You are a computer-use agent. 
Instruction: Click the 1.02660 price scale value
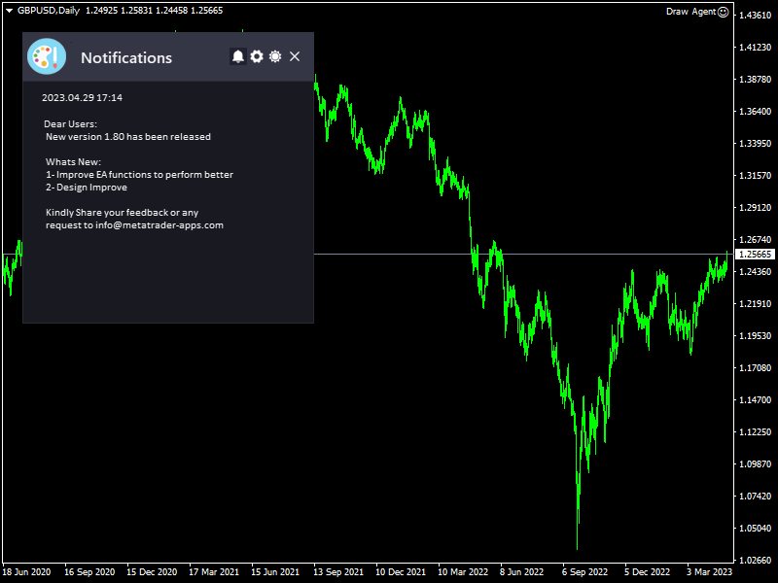tap(755, 560)
